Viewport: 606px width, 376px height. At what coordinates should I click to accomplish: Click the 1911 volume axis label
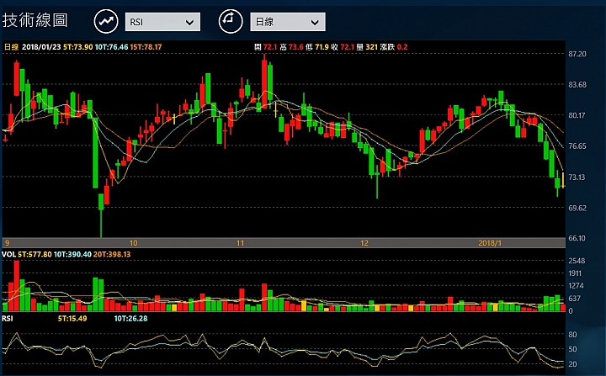pos(575,273)
